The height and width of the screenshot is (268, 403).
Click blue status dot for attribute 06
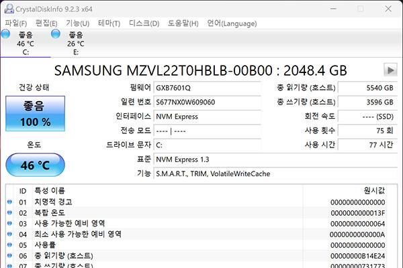[x=9, y=255]
